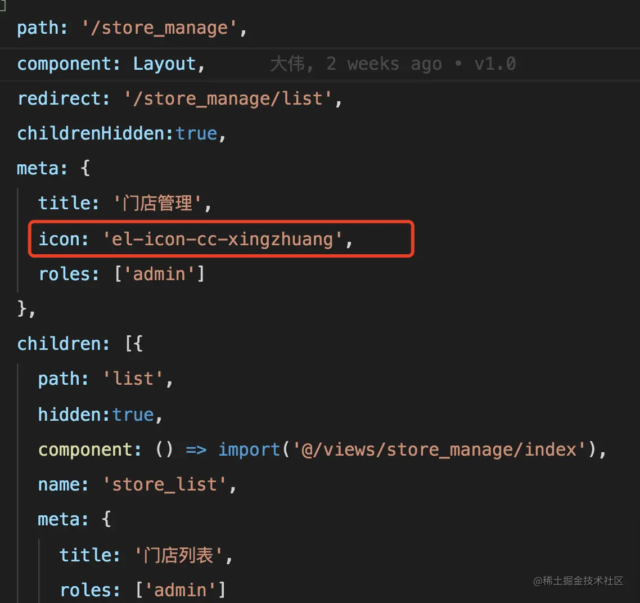Image resolution: width=640 pixels, height=603 pixels.
Task: Click the closing '},' of first meta
Action: click(x=26, y=309)
